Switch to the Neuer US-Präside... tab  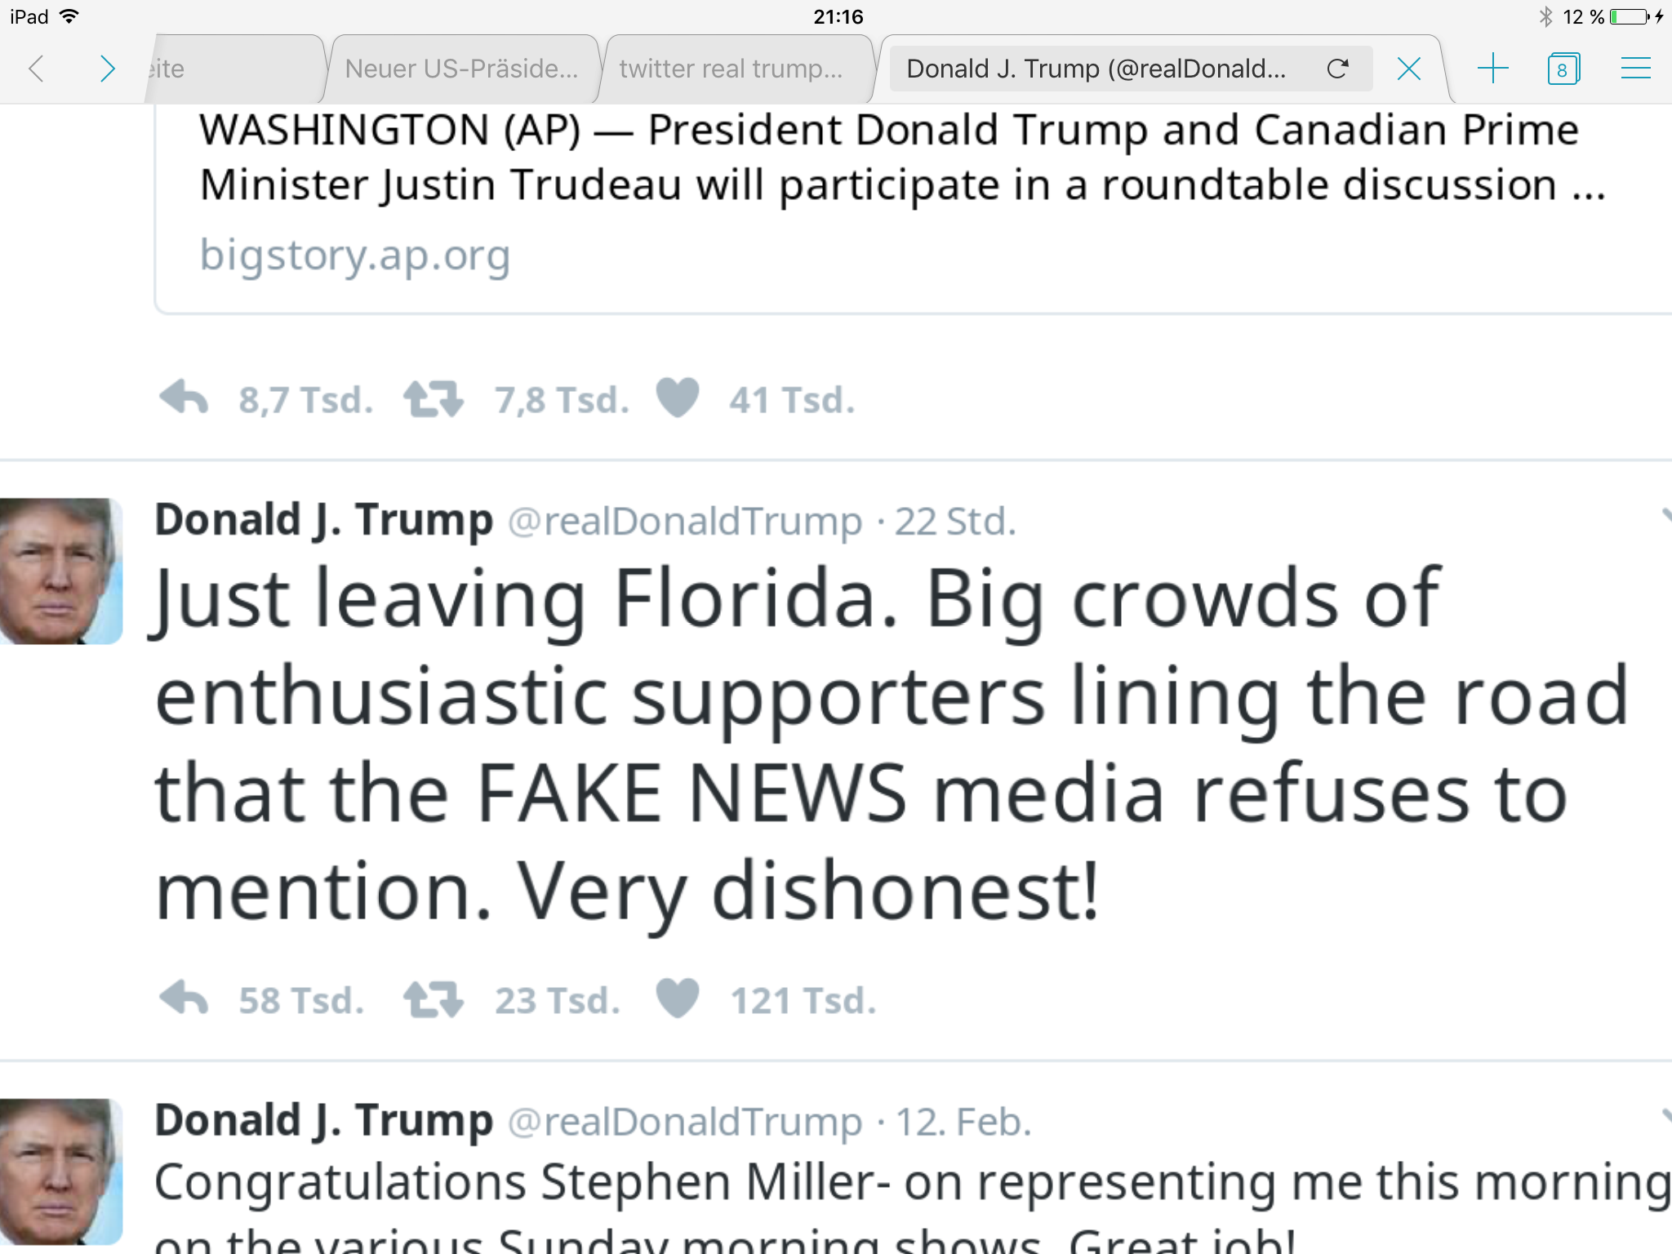coord(461,69)
